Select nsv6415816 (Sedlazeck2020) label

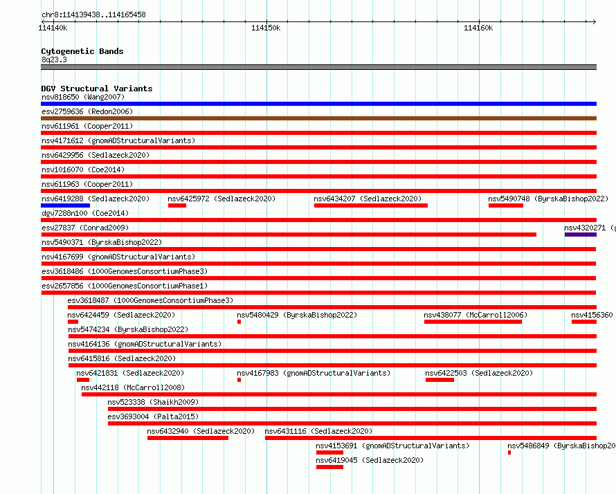coord(122,358)
